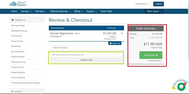
Task: Open Shared Hosting category
Action: pyautogui.click(x=18, y=25)
